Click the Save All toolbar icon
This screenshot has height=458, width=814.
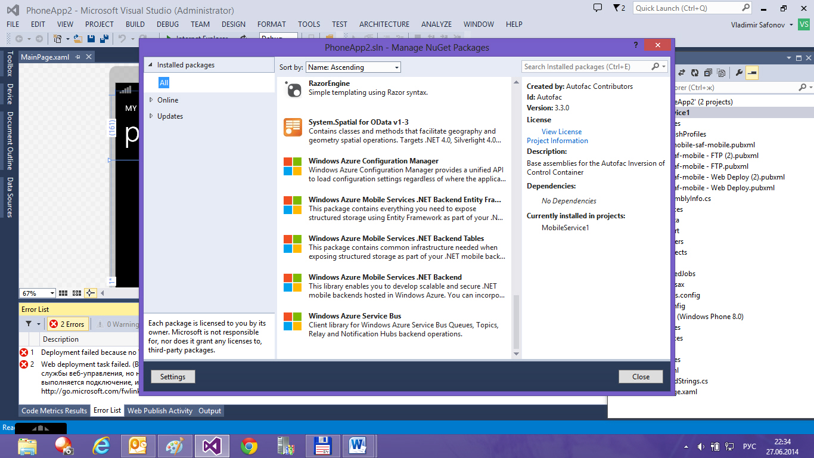coord(104,39)
